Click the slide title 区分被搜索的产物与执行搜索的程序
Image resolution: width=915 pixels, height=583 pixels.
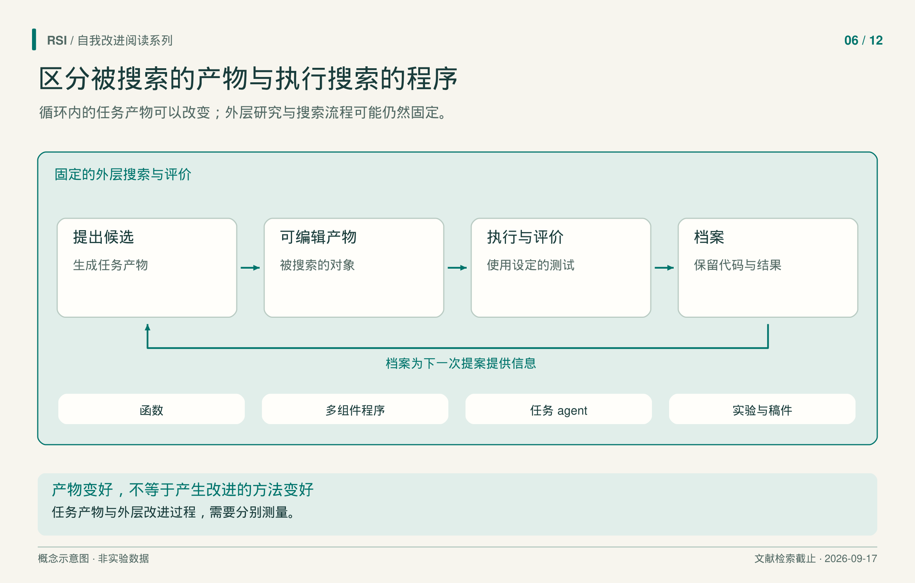coord(248,78)
